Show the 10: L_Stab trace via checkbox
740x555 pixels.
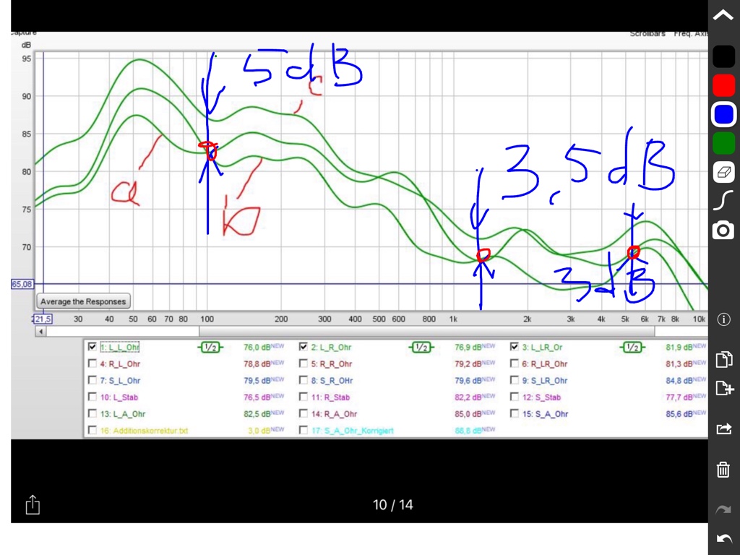(92, 397)
